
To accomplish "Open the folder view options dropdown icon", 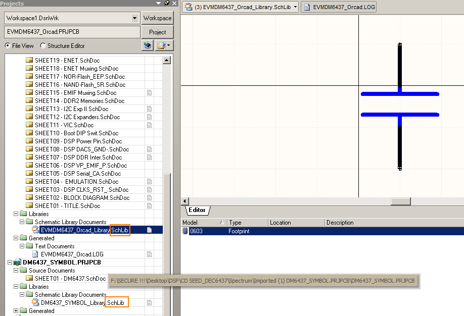I will [164, 45].
